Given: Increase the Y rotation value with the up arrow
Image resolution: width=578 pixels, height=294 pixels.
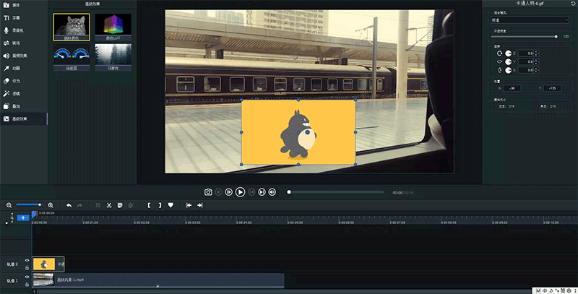Looking at the screenshot, I should (x=536, y=61).
